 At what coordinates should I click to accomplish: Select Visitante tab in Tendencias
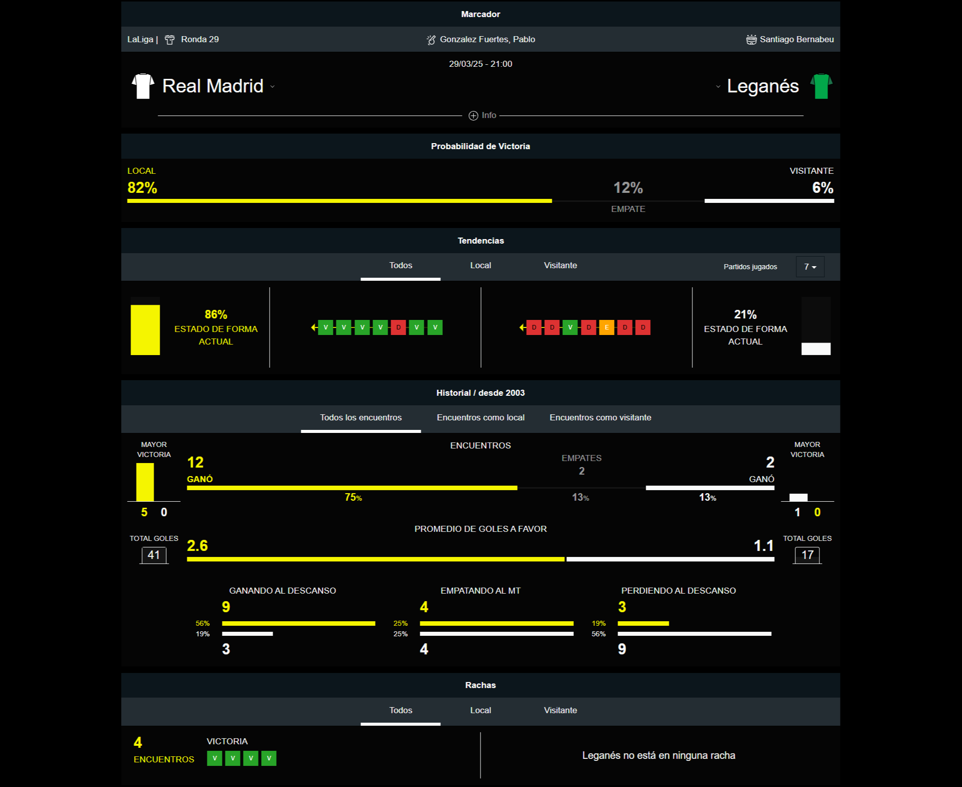[x=560, y=266]
